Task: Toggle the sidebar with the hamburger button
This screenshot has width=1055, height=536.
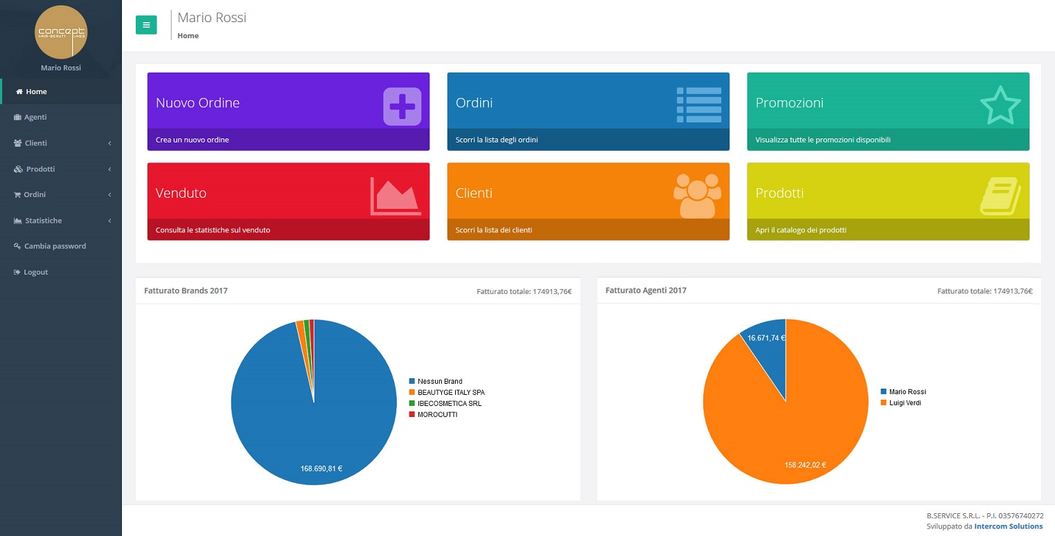Action: pos(146,25)
